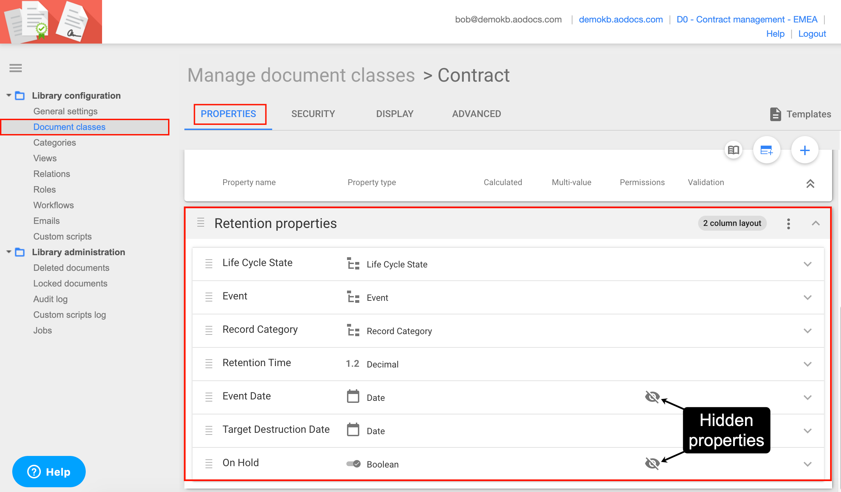Collapse properties with the double-chevron icon
Viewport: 841px width, 492px height.
tap(810, 184)
